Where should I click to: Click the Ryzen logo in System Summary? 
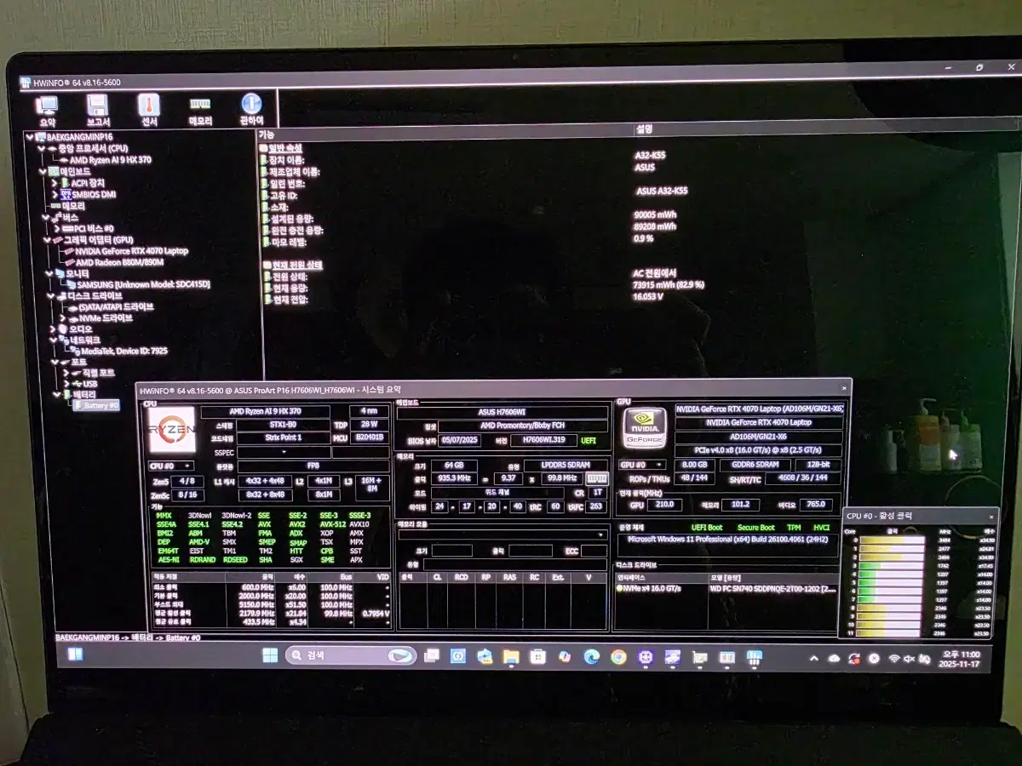[x=171, y=432]
